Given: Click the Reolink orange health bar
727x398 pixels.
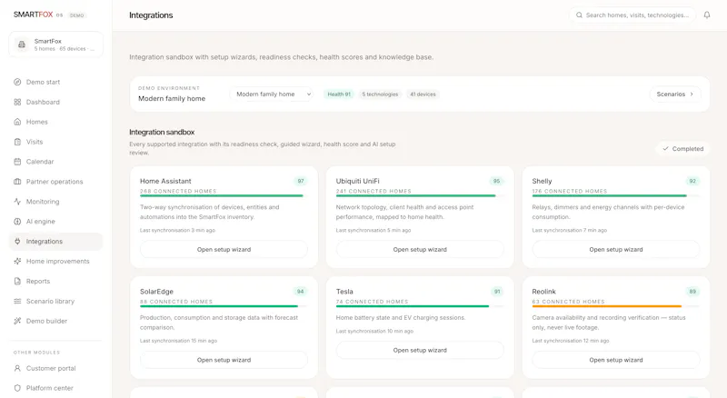Looking at the screenshot, I should tap(616, 306).
